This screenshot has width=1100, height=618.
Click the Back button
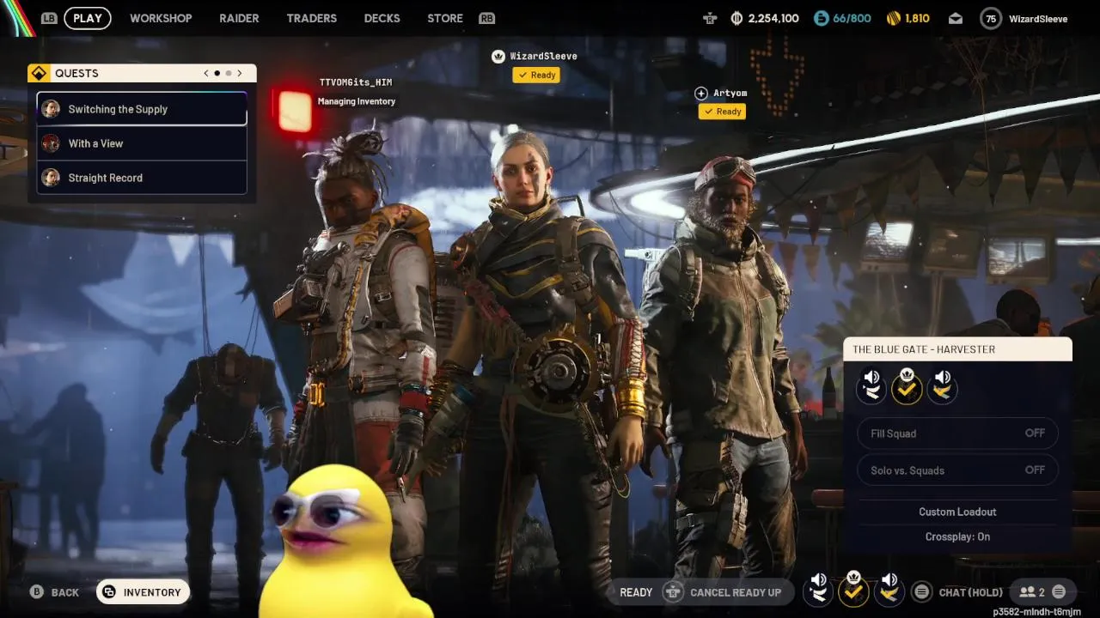[x=55, y=592]
